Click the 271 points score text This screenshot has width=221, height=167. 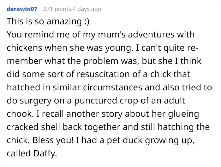57,9
